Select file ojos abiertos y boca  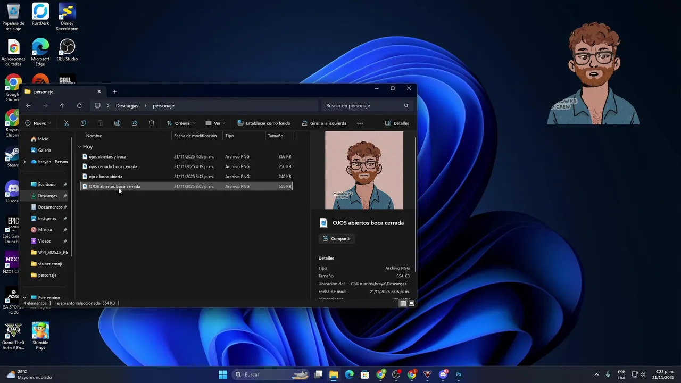[186, 156]
